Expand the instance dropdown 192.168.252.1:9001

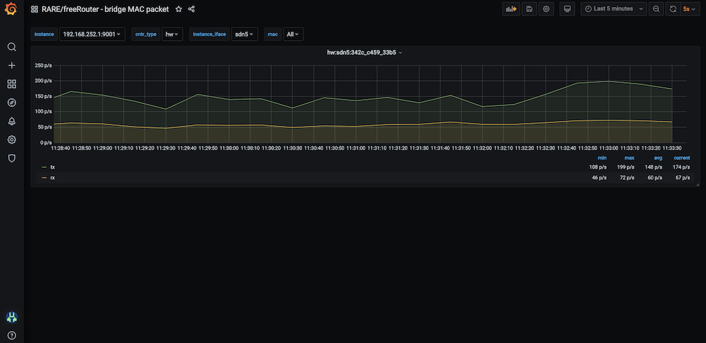[x=92, y=34]
